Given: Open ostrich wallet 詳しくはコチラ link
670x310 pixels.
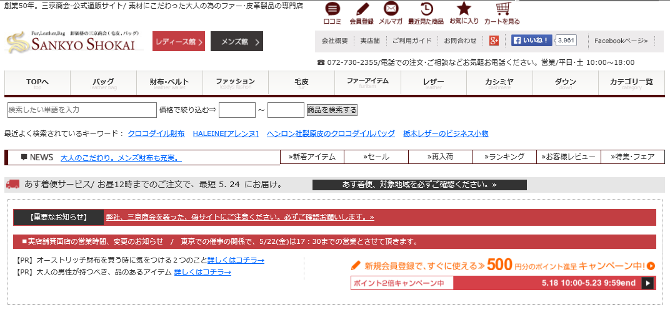Looking at the screenshot, I should click(x=236, y=260).
